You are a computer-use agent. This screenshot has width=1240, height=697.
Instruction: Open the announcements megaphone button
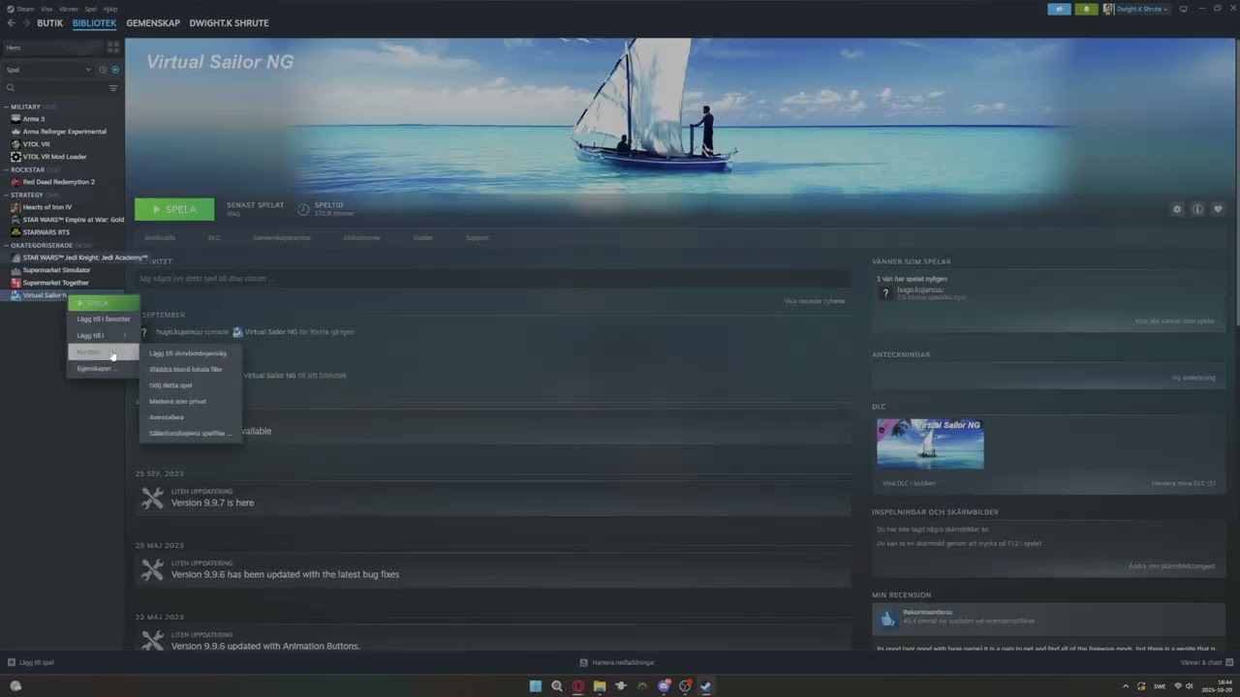point(1059,9)
